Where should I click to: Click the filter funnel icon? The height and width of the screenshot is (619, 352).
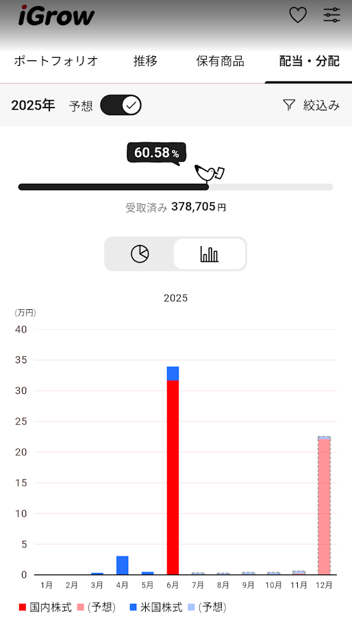(x=289, y=105)
